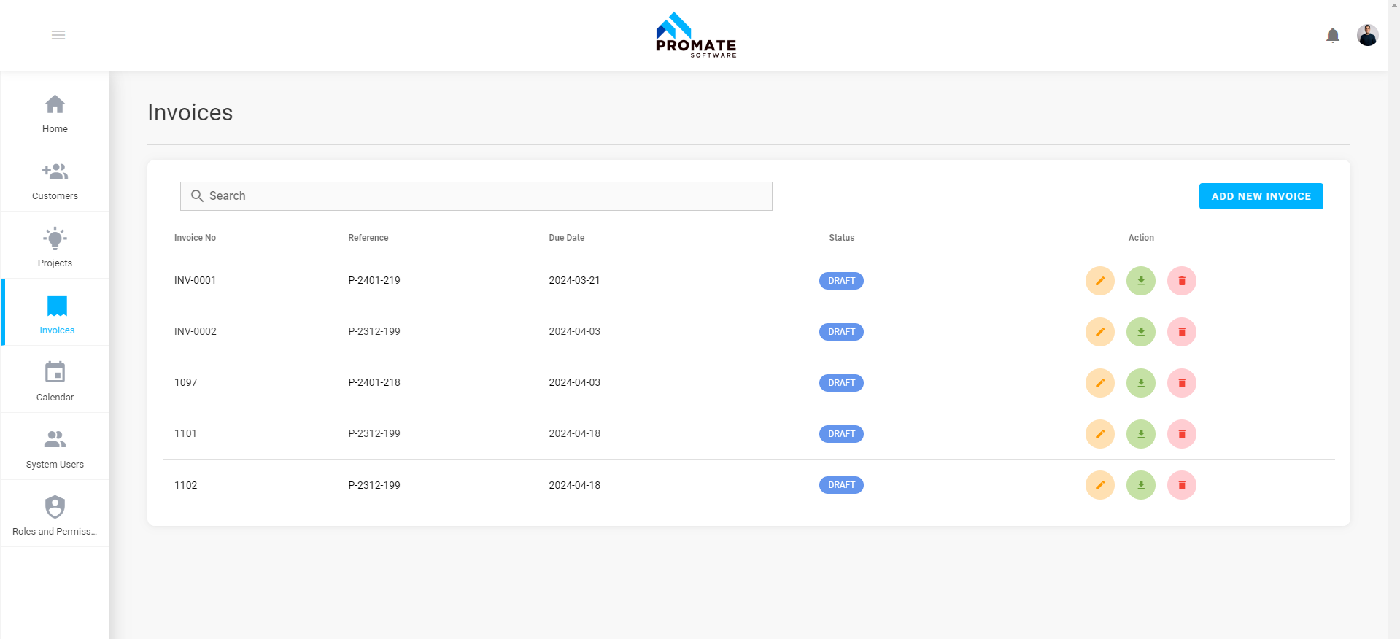Open Roles and Permissions page
Screen dimensions: 1400x639
55,516
